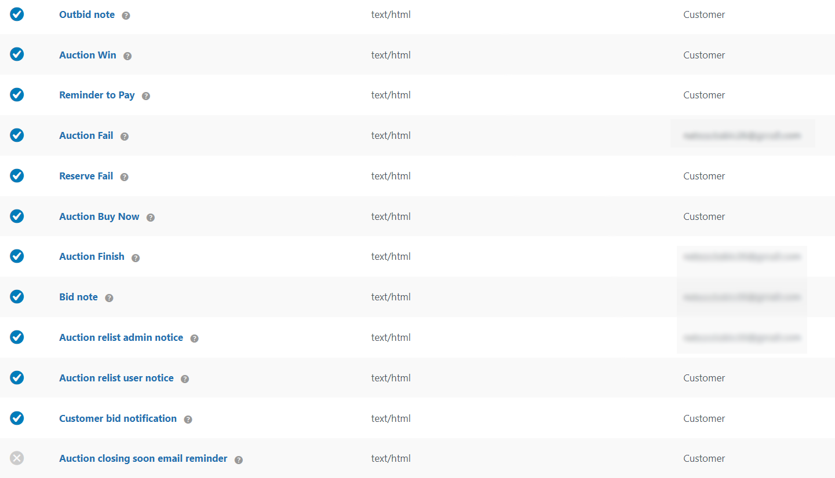Click the Reminder to Pay email name

(97, 95)
